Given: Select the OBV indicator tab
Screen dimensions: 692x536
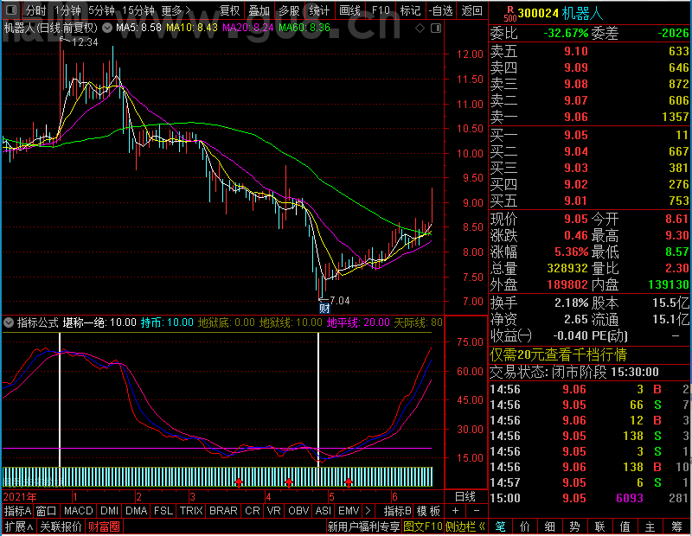Looking at the screenshot, I should (298, 511).
